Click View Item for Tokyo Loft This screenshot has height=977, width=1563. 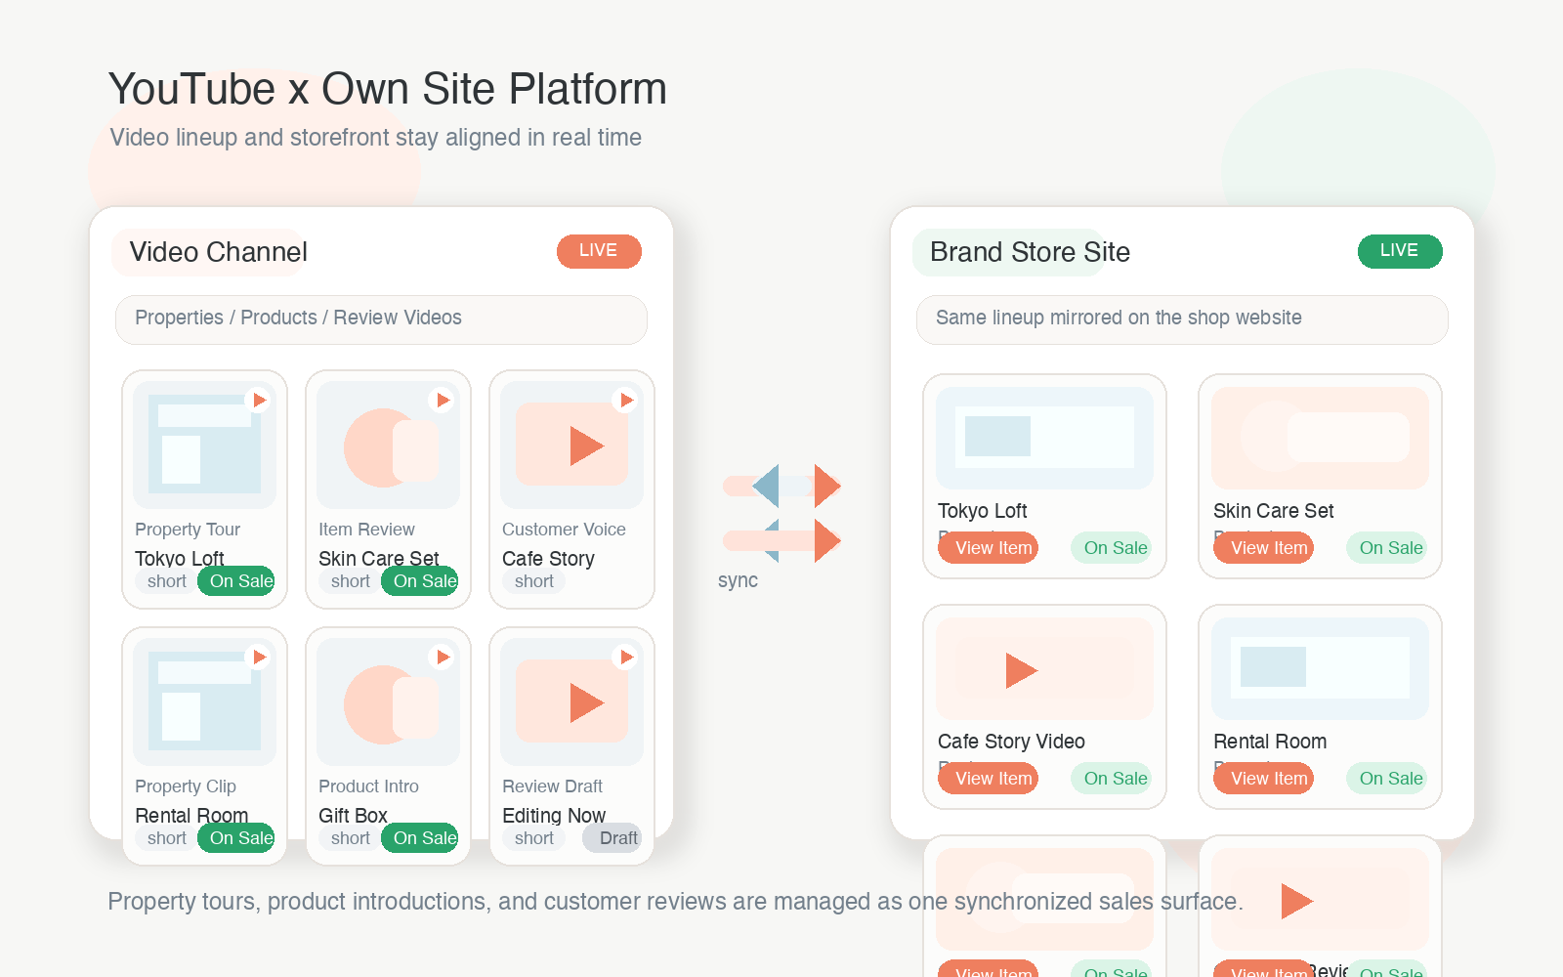coord(989,548)
